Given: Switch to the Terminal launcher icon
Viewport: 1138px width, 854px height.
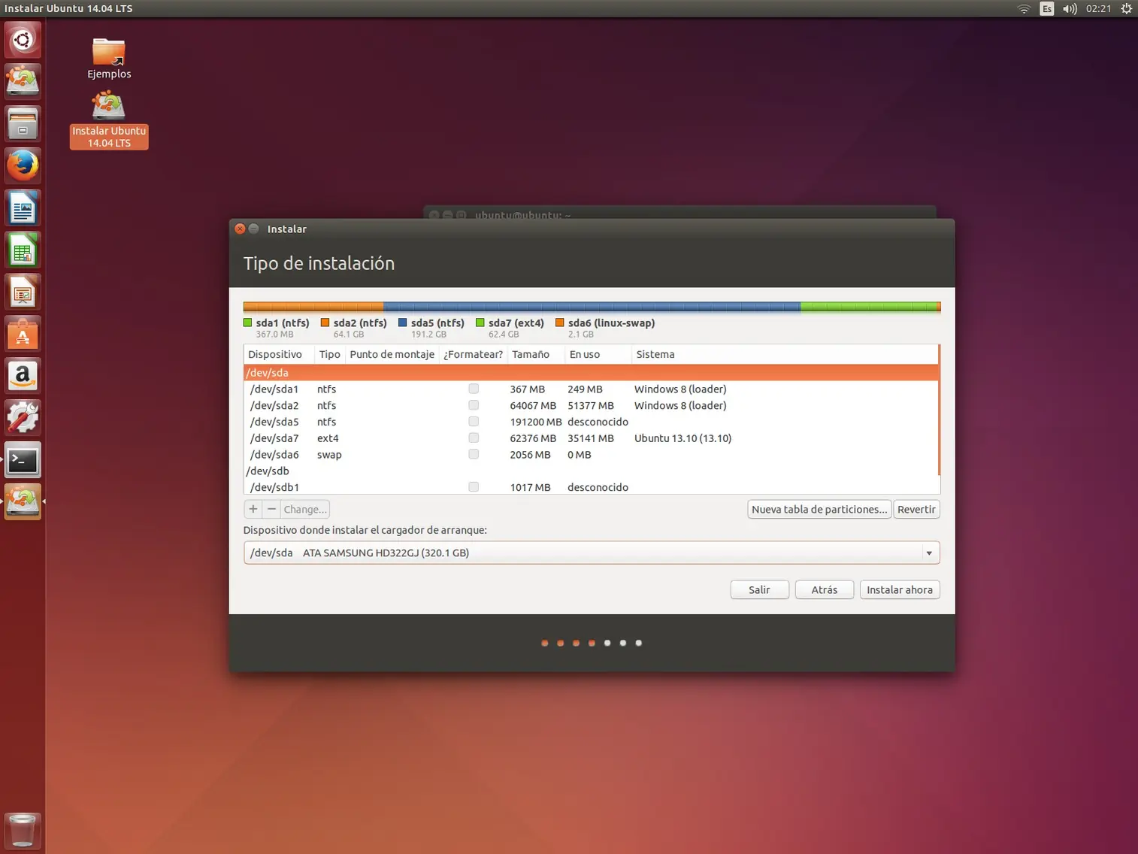Looking at the screenshot, I should click(x=23, y=460).
